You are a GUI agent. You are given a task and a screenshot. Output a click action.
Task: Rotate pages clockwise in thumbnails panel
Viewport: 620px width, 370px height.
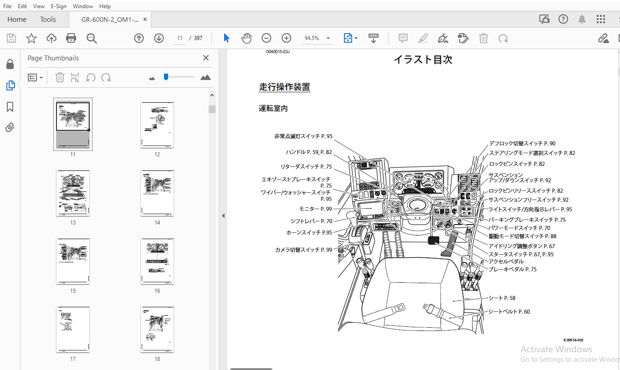(x=106, y=78)
